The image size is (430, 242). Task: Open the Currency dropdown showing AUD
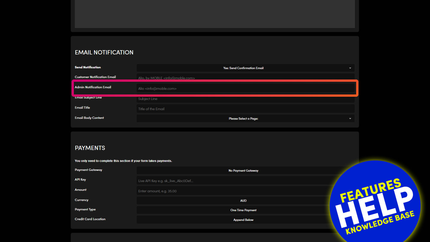[233, 201]
